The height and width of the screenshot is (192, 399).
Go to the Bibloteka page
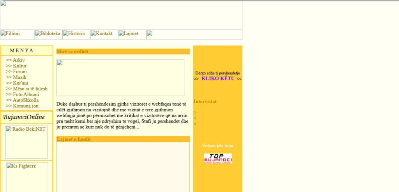[x=48, y=34]
